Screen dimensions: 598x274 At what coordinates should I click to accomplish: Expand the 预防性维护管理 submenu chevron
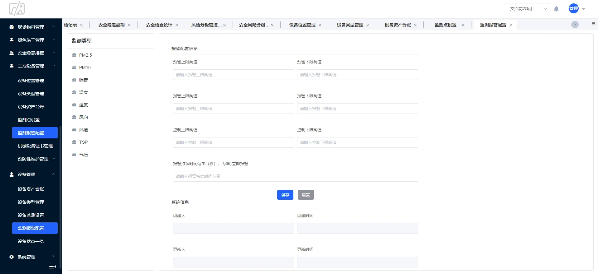54,159
